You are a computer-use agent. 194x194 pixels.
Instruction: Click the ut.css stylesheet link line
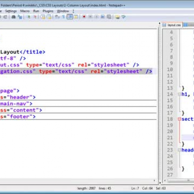pyautogui.click(x=69, y=65)
